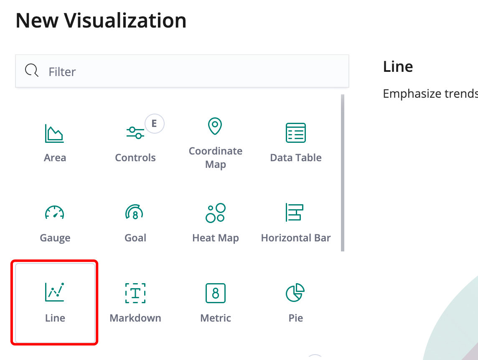Screen dimensions: 478x360
Task: Click the 'New Visualization' dialog title
Action: [101, 20]
